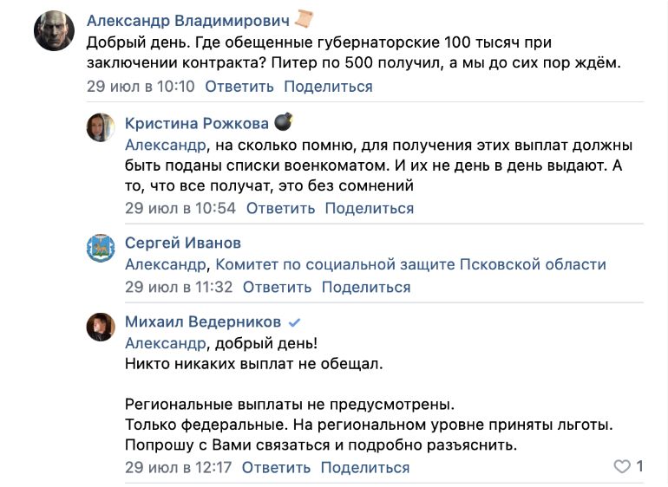Screen dimensions: 668x487
Task: Follow the Комитет по социальной защите Псковской области link
Action: pos(410,264)
